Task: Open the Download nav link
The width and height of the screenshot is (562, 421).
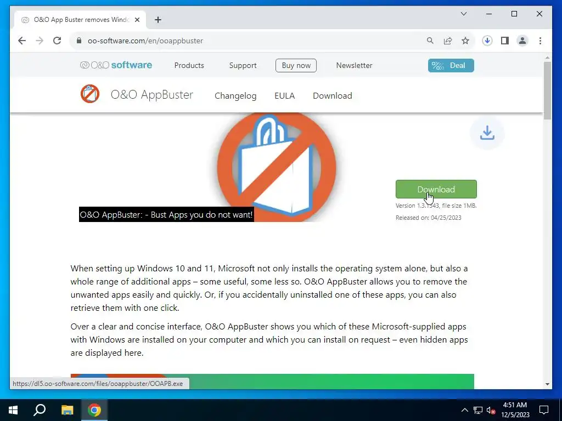Action: (332, 96)
